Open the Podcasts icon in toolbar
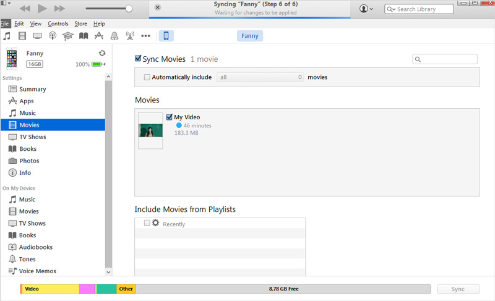 (53, 36)
